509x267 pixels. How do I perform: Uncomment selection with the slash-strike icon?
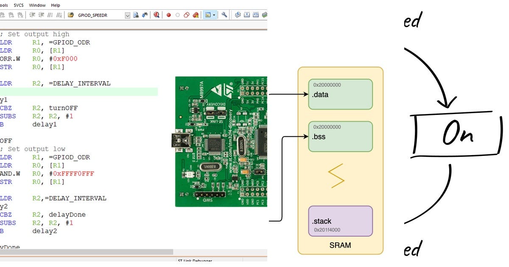[58, 14]
